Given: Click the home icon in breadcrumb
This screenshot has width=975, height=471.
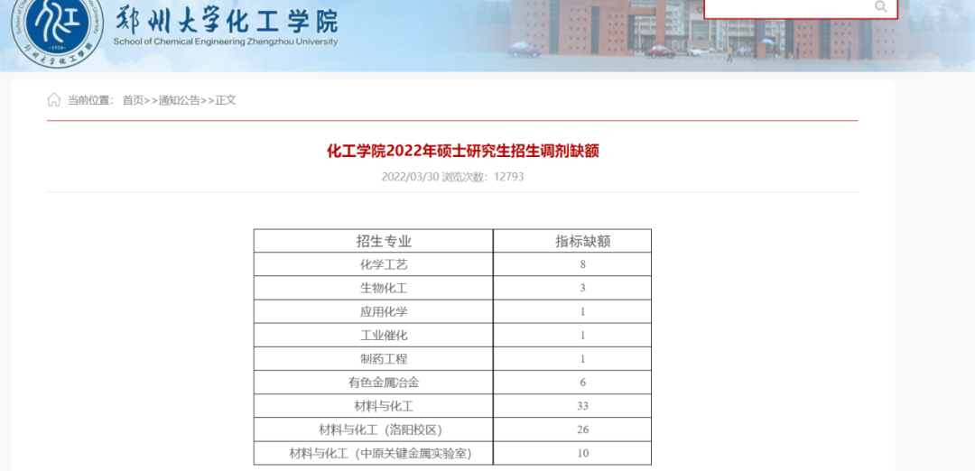Looking at the screenshot, I should pyautogui.click(x=54, y=100).
